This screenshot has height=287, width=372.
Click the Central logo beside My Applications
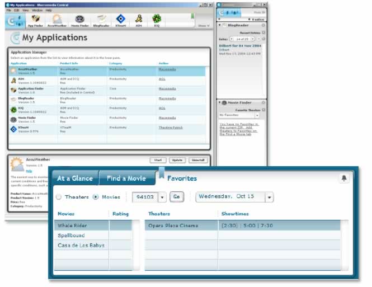[x=15, y=38]
